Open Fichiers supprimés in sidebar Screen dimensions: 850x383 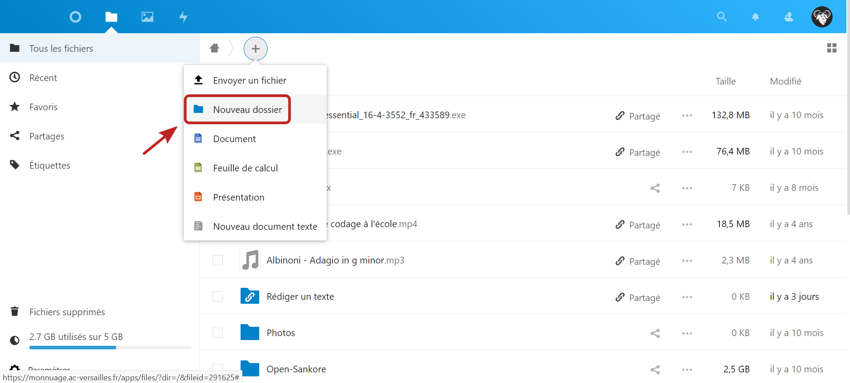click(x=67, y=312)
